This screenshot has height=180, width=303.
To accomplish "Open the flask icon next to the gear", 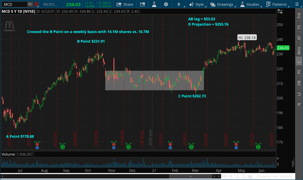I will click(x=154, y=4).
